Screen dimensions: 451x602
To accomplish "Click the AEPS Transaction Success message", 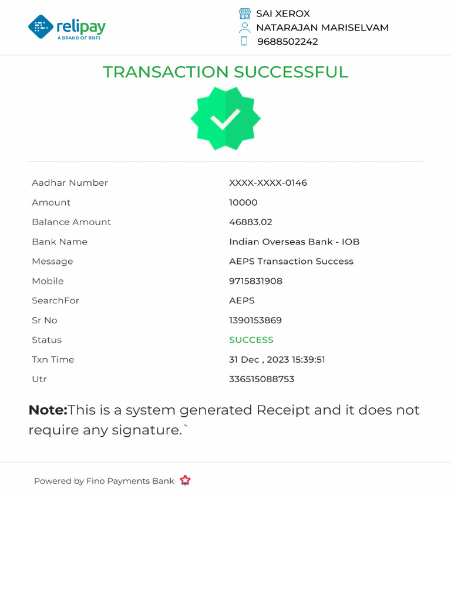I will click(x=291, y=262).
